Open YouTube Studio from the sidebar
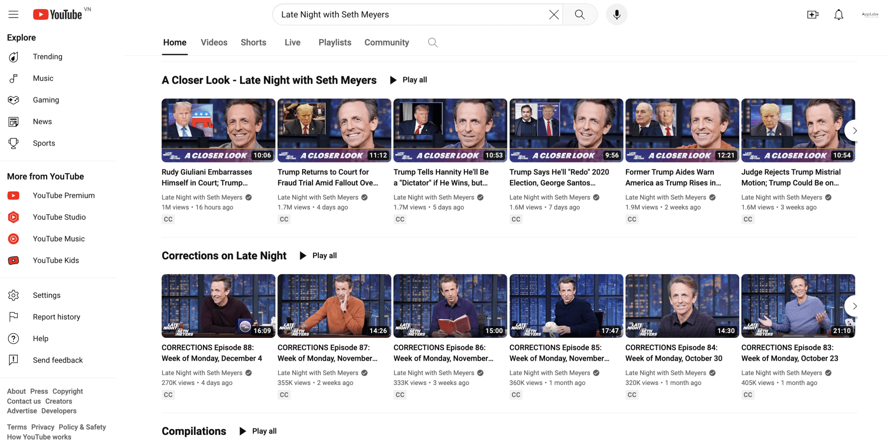 [59, 217]
